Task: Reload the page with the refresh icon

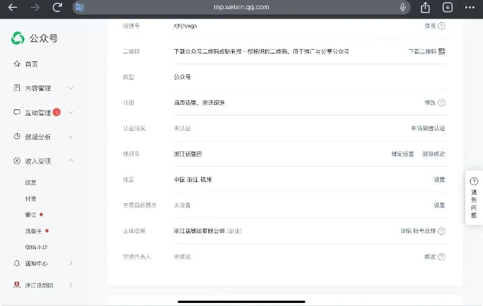Action: (57, 7)
